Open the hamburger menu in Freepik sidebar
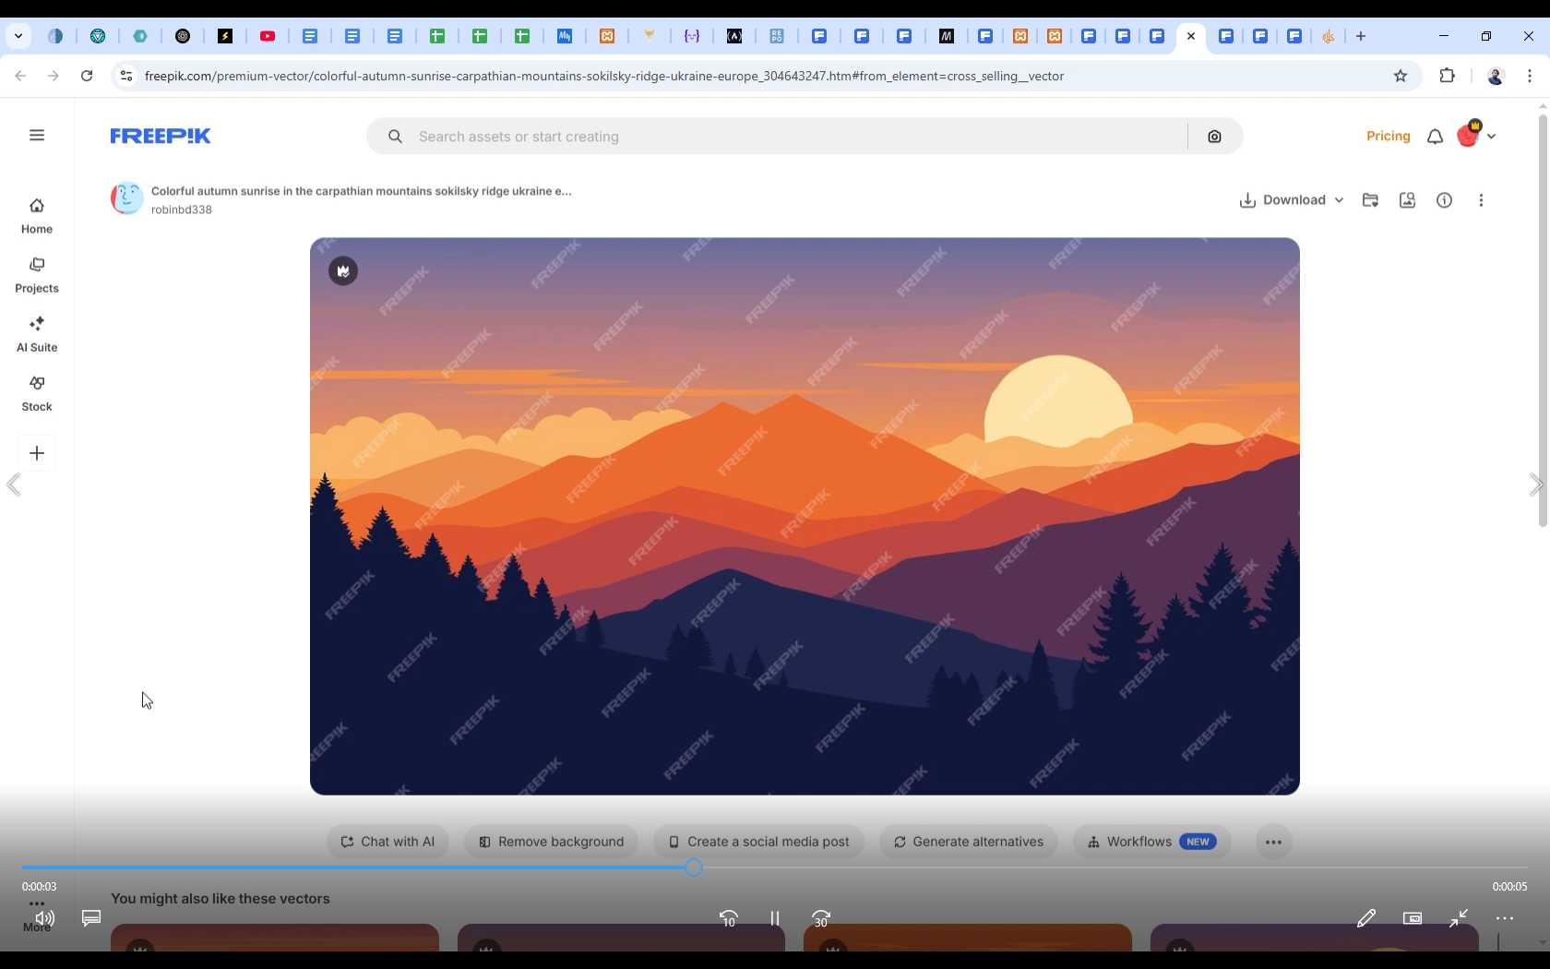 (37, 136)
